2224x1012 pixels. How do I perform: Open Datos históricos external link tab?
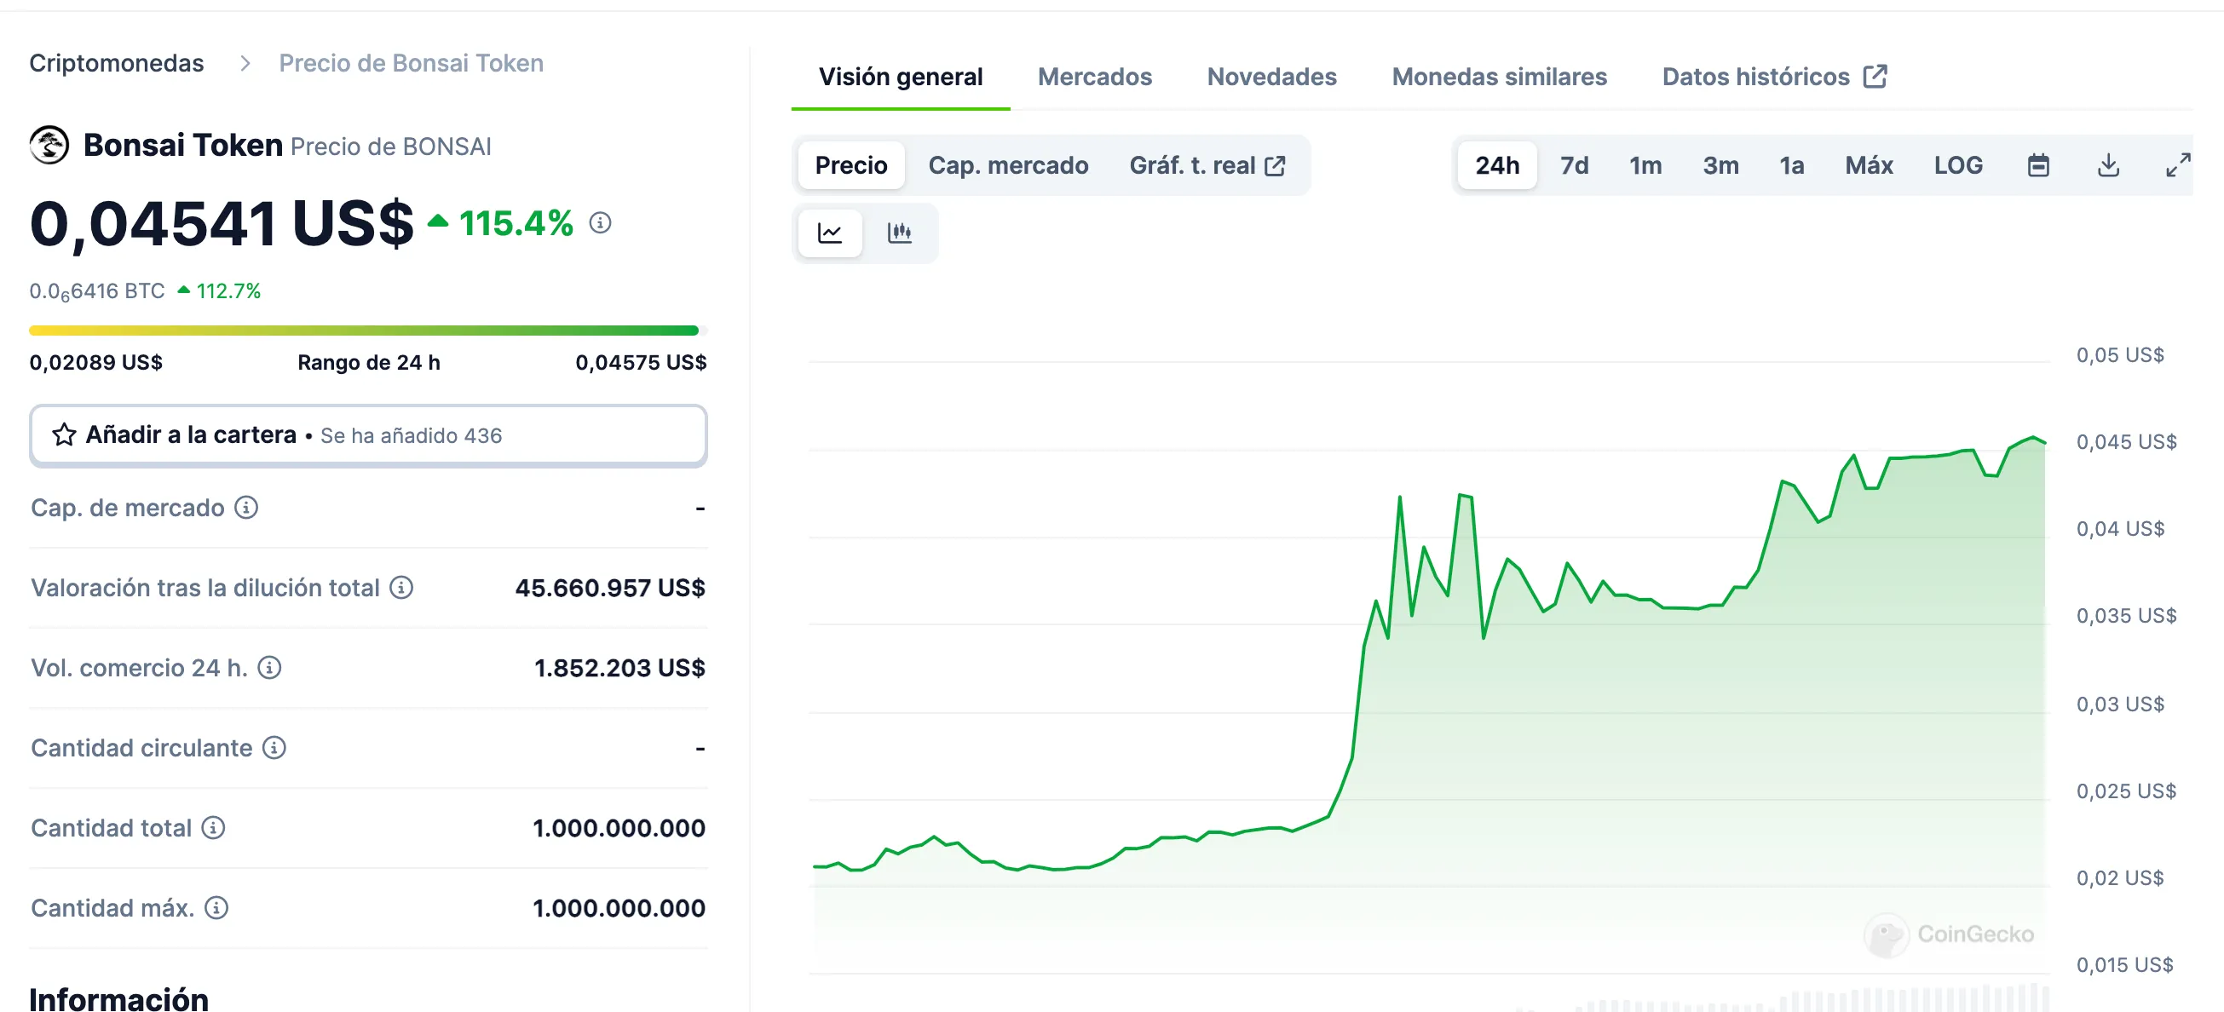pyautogui.click(x=1775, y=77)
